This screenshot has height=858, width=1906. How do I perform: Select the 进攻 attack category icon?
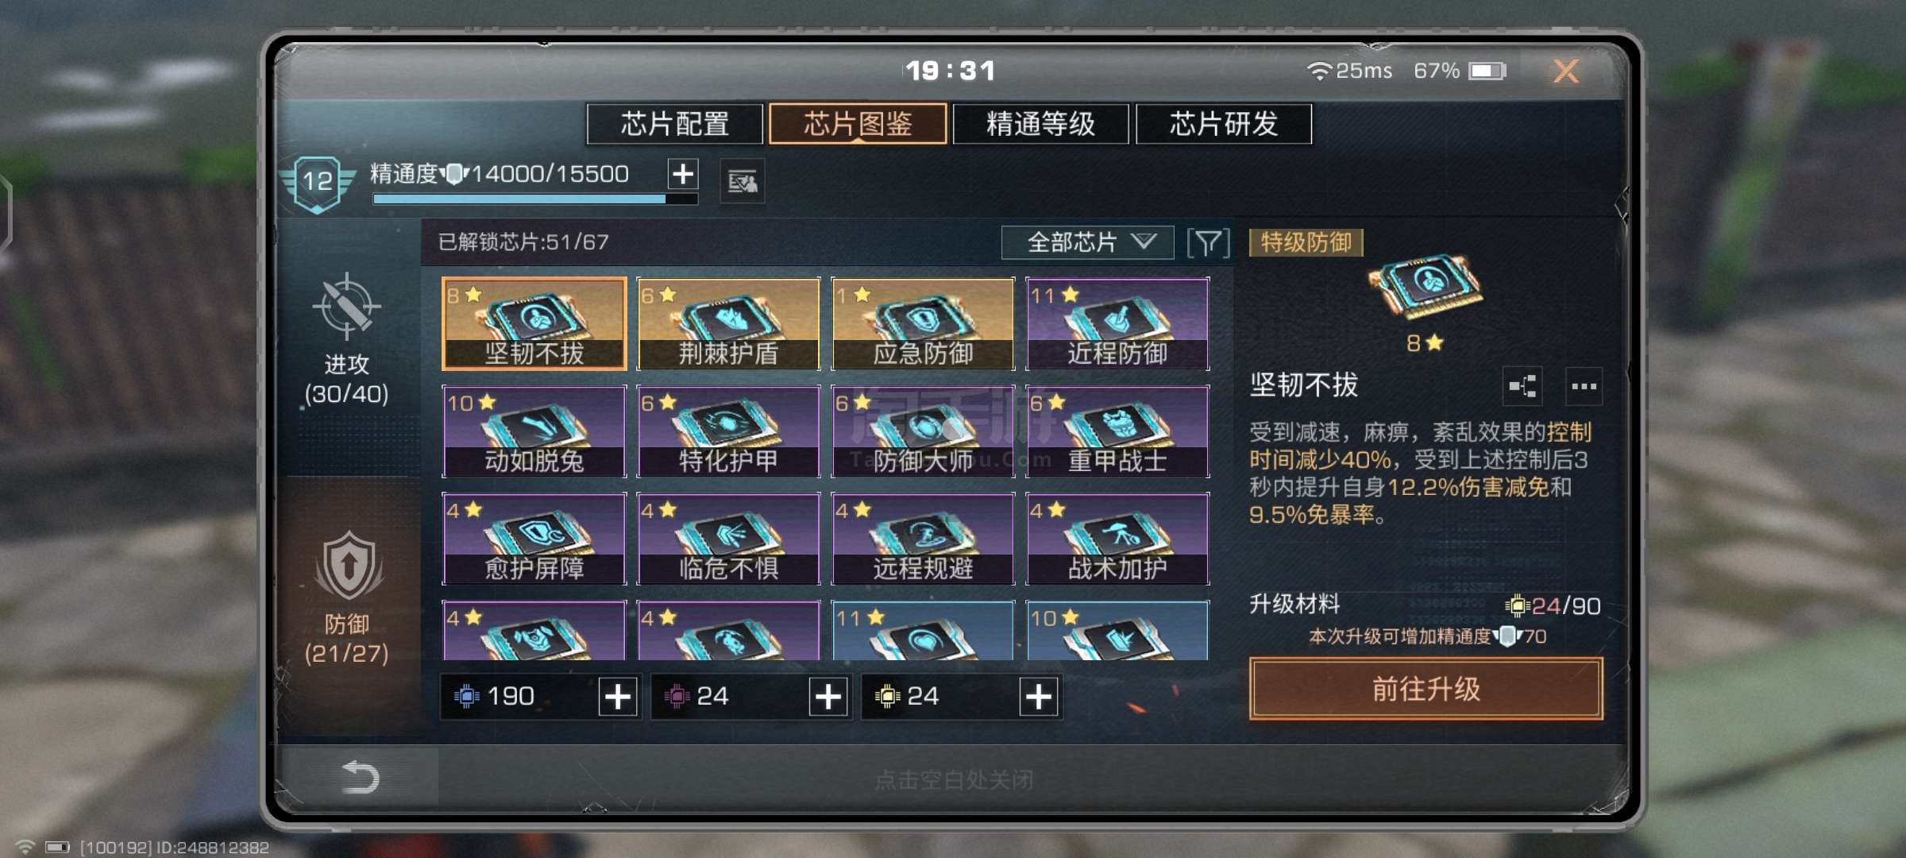346,307
